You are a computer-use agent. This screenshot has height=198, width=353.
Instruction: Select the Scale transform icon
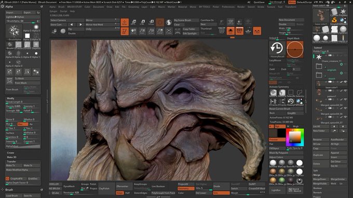(x=142, y=22)
